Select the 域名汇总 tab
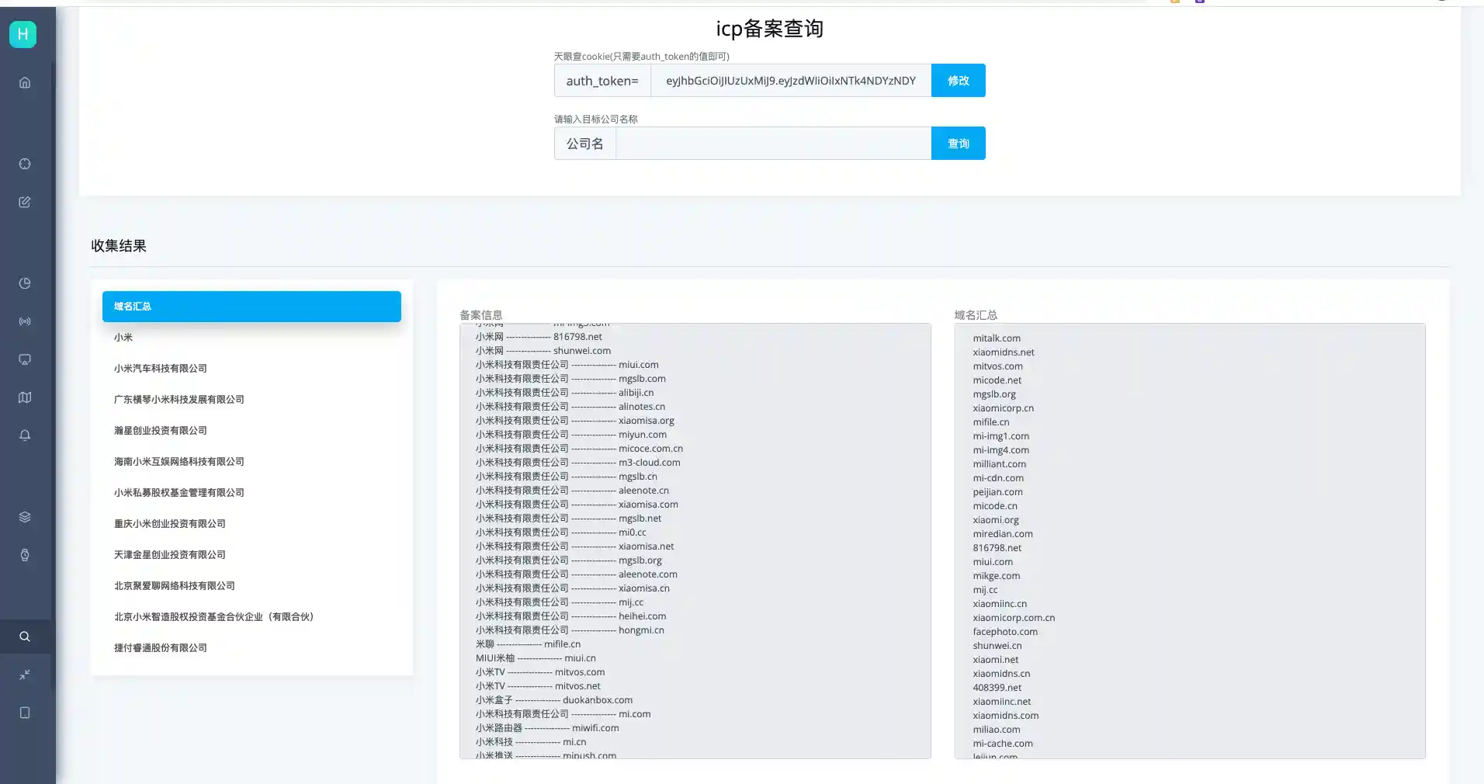Viewport: 1484px width, 784px height. [x=251, y=307]
